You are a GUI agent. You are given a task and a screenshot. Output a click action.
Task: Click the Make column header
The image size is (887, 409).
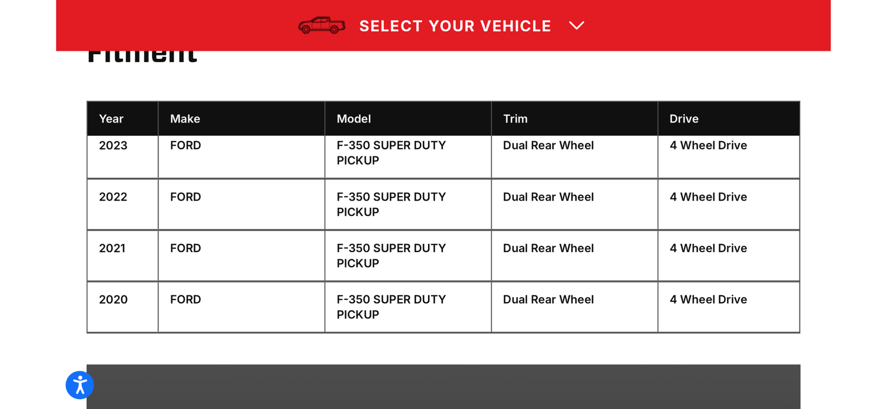coord(185,119)
